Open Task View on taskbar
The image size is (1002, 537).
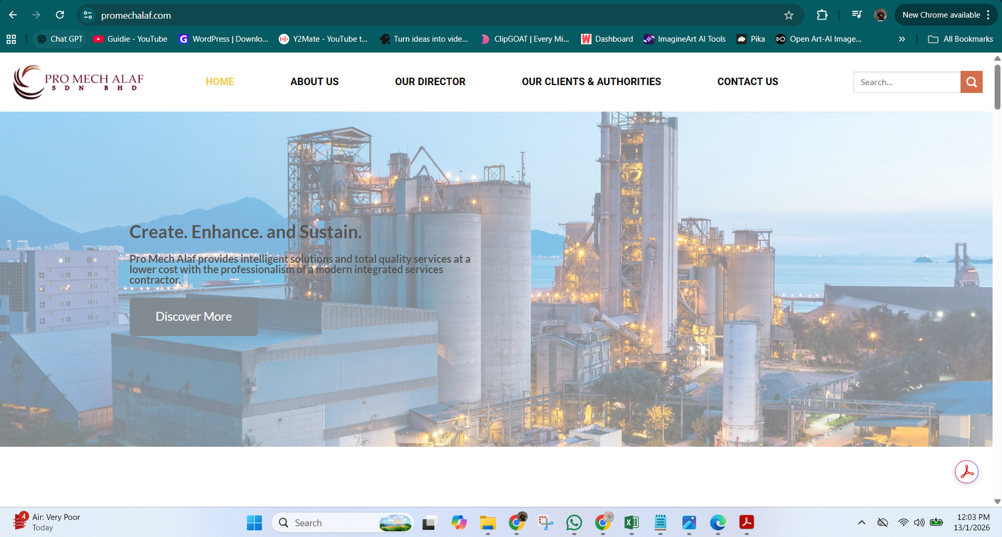pyautogui.click(x=429, y=523)
